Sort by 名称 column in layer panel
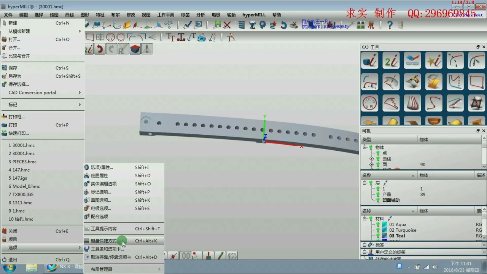Screen dimensions: 487x274 389,175
